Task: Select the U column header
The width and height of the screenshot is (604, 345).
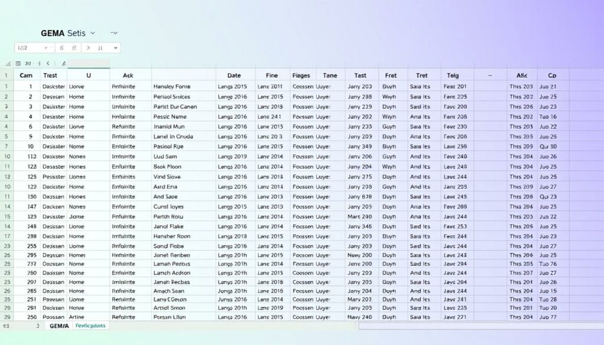Action: click(88, 75)
